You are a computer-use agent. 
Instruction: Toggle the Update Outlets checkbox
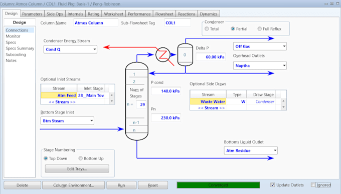point(272,185)
